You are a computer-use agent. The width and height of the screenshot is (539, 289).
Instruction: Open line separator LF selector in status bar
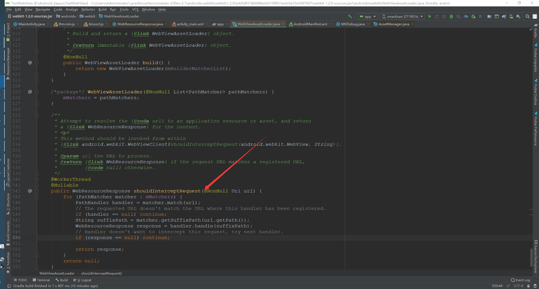click(508, 286)
